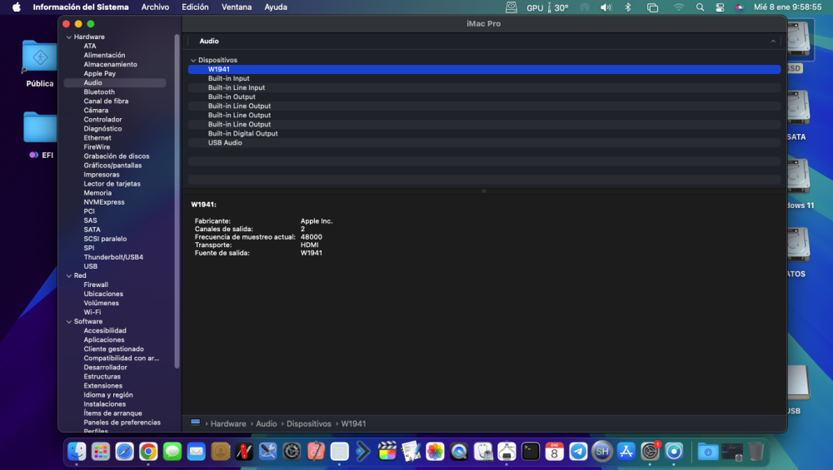
Task: Select Wi-Fi under Red
Action: (92, 312)
